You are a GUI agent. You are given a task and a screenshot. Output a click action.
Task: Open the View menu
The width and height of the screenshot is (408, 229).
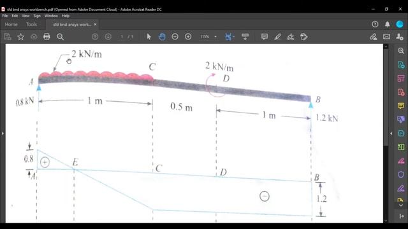tap(25, 16)
